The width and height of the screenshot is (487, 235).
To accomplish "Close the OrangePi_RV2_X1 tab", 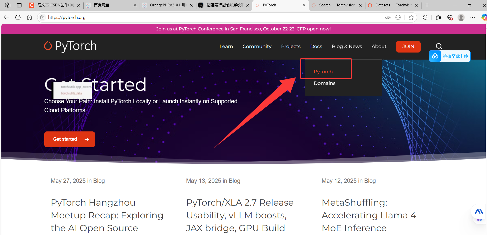I will [191, 5].
